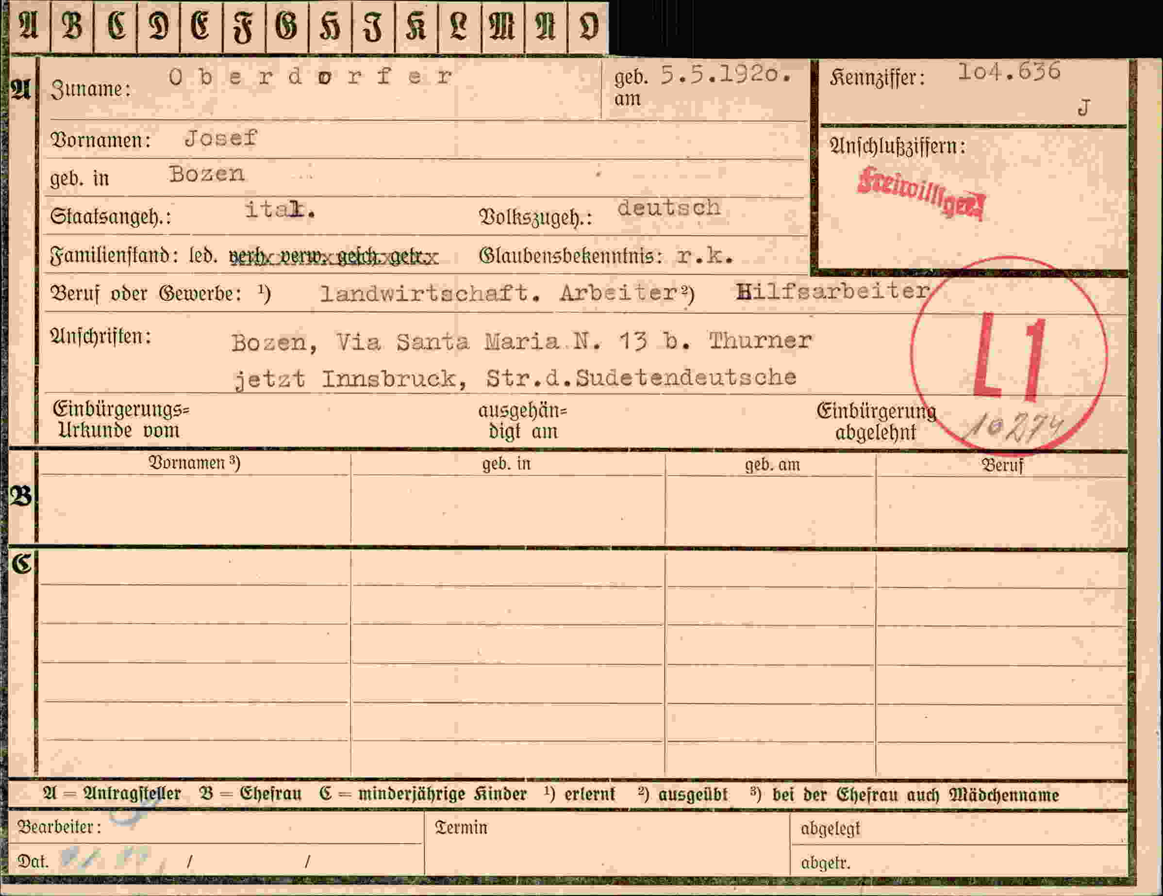Image resolution: width=1163 pixels, height=896 pixels.
Task: Click the Kennziffer number '104.636'
Action: pos(1009,72)
